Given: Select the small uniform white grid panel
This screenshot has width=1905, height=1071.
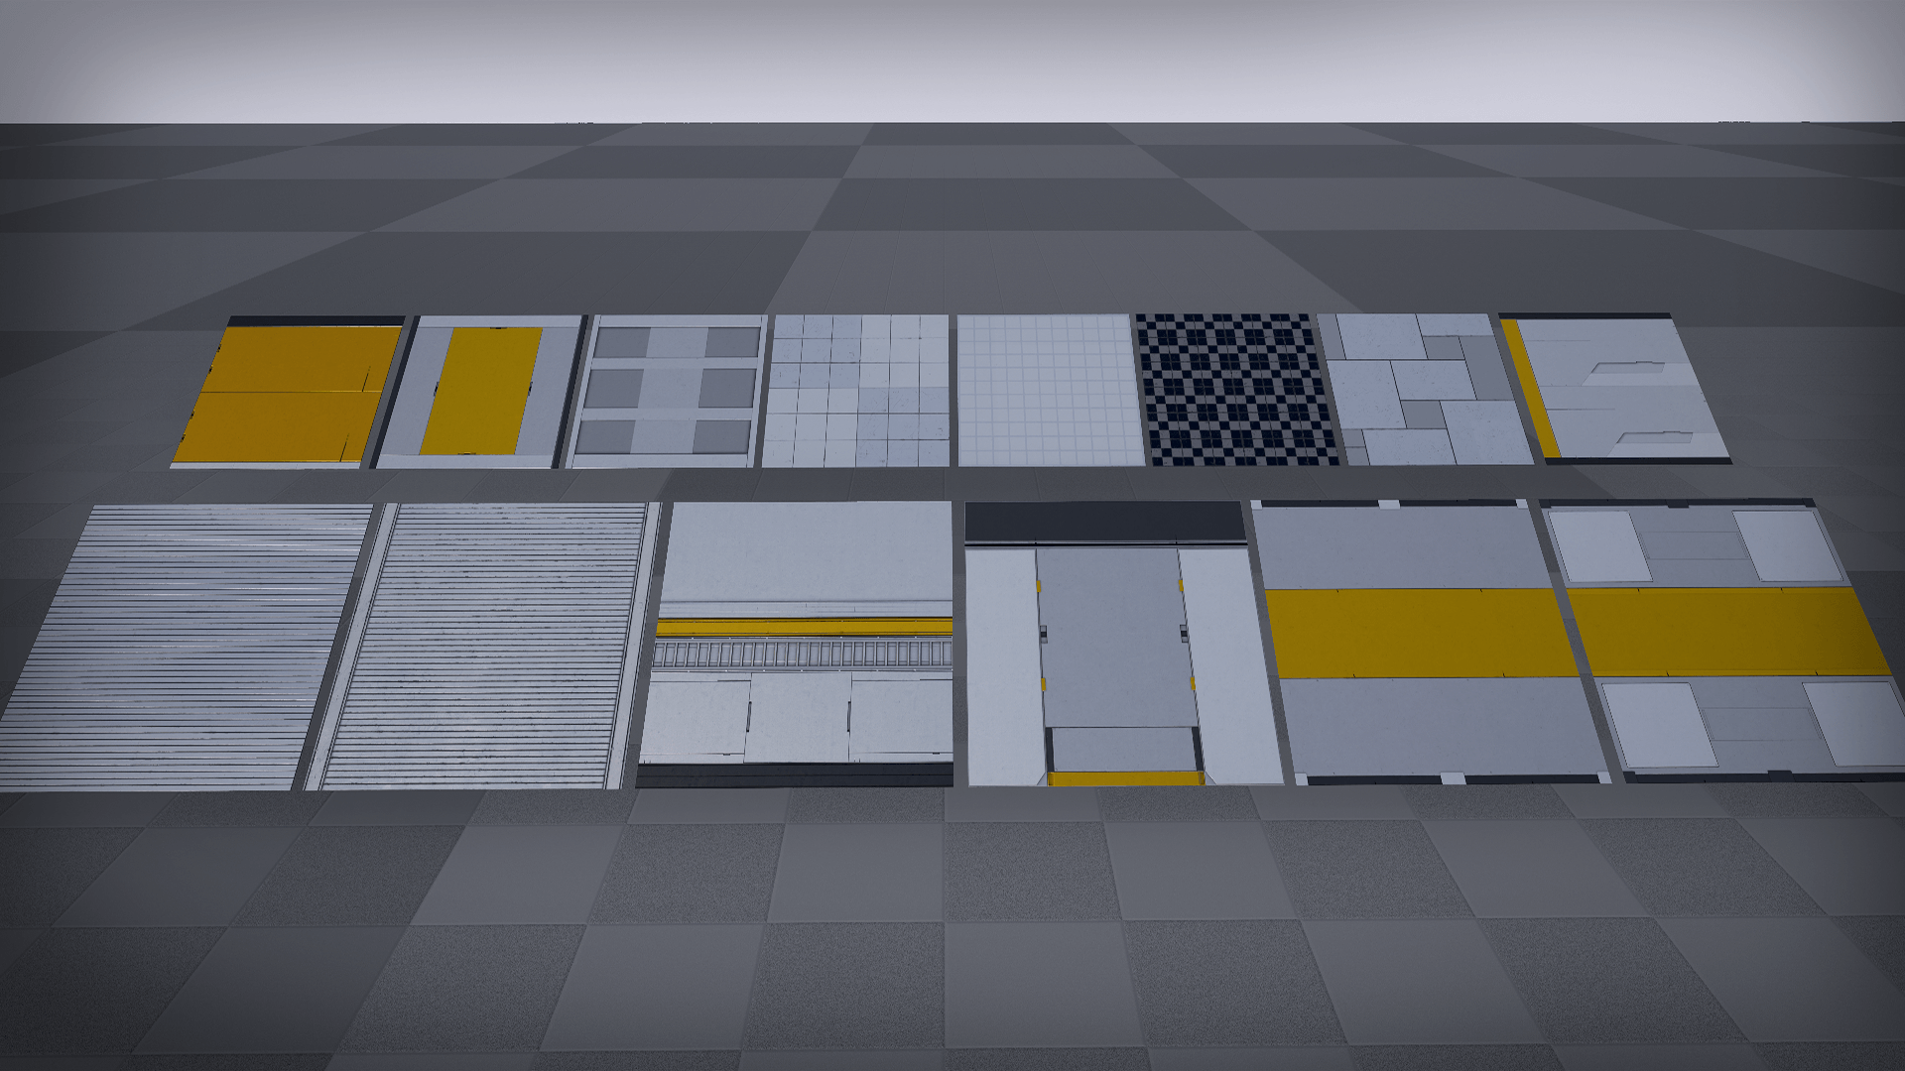Looking at the screenshot, I should point(1050,391).
